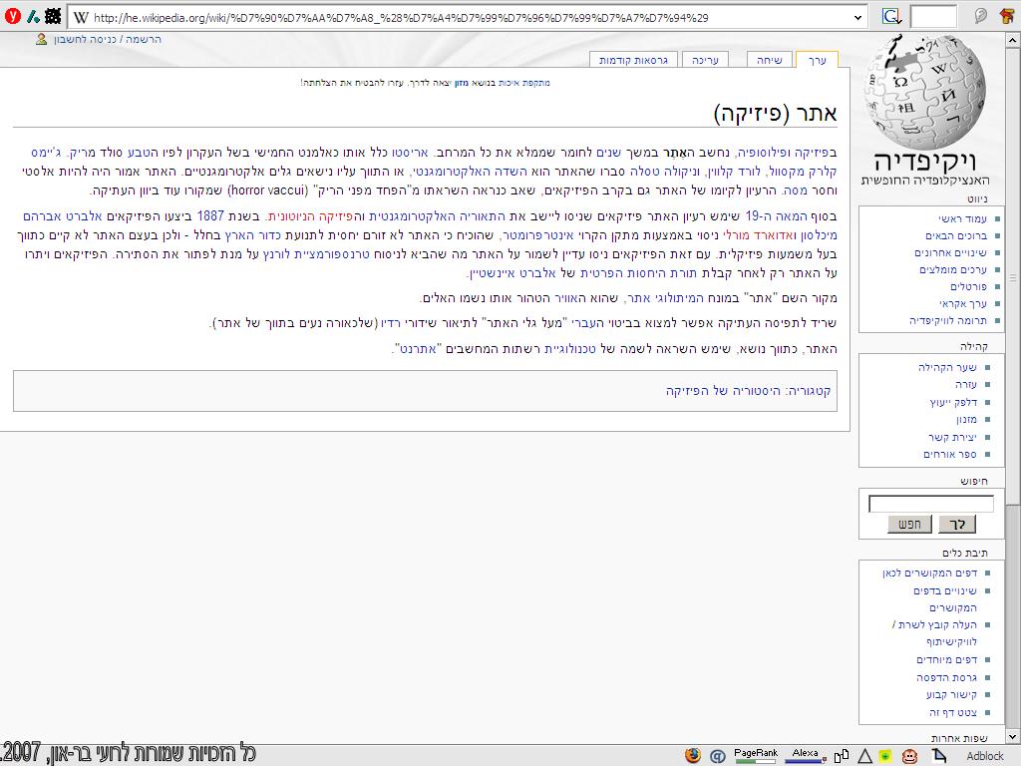The image size is (1021, 766).
Task: Open the עזרה help link
Action: [x=966, y=384]
